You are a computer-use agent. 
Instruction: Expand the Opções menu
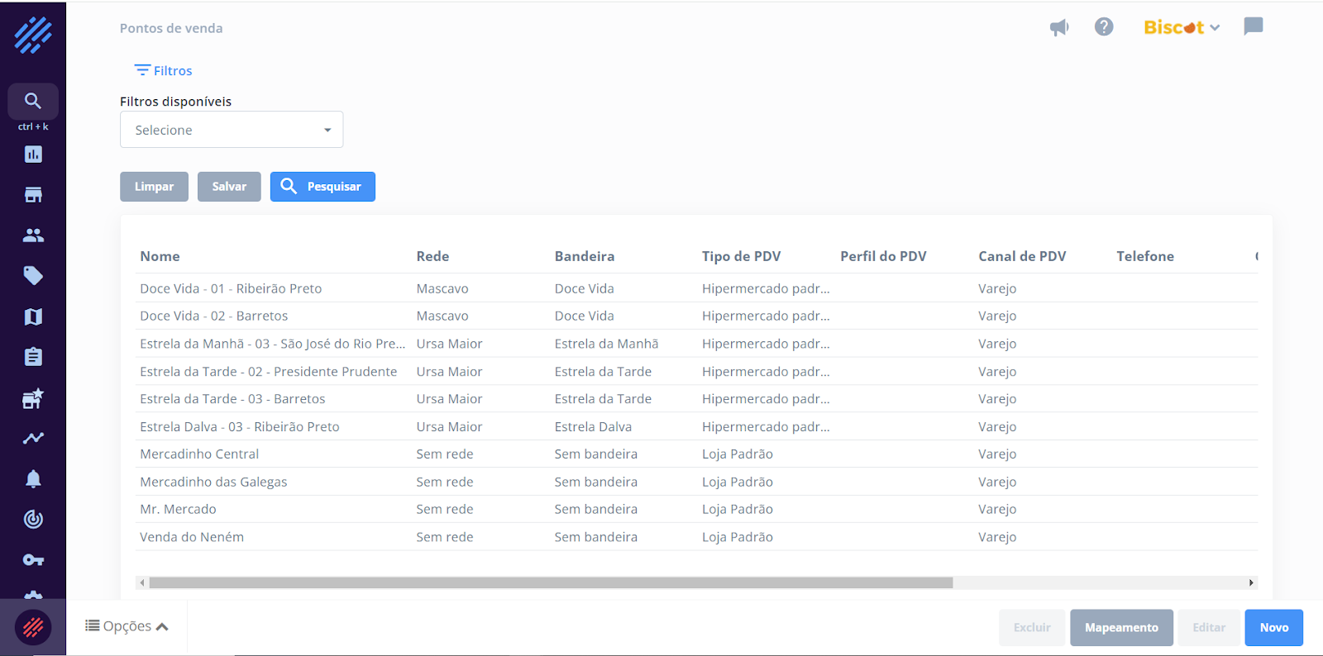click(127, 626)
